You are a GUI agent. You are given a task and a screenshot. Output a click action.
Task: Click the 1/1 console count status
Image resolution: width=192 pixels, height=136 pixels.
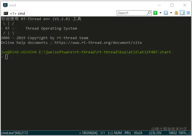103,133
